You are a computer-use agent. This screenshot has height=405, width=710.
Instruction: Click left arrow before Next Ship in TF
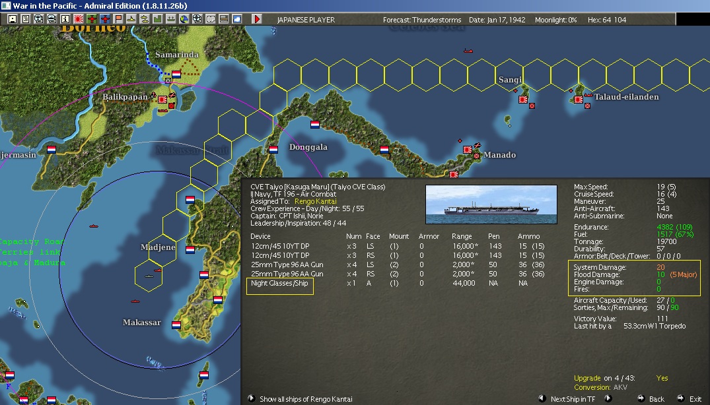pos(542,398)
